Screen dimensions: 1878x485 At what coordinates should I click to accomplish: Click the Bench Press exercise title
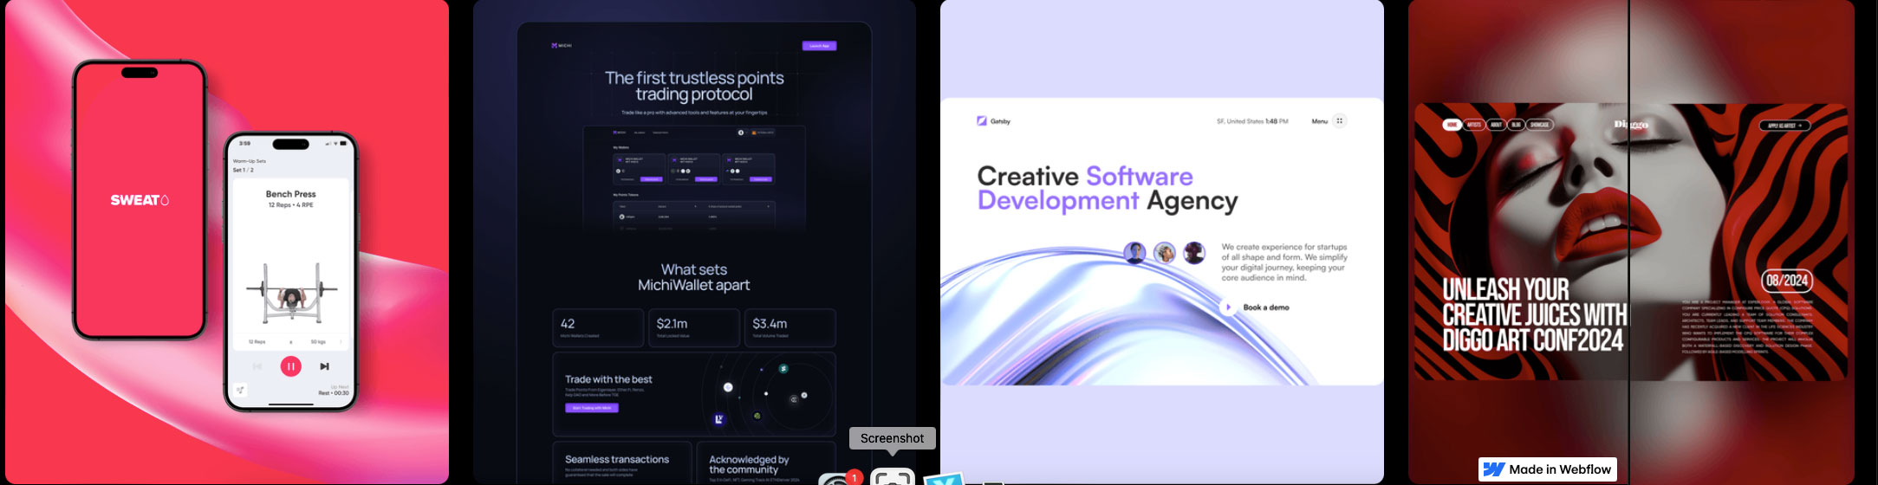click(x=290, y=194)
